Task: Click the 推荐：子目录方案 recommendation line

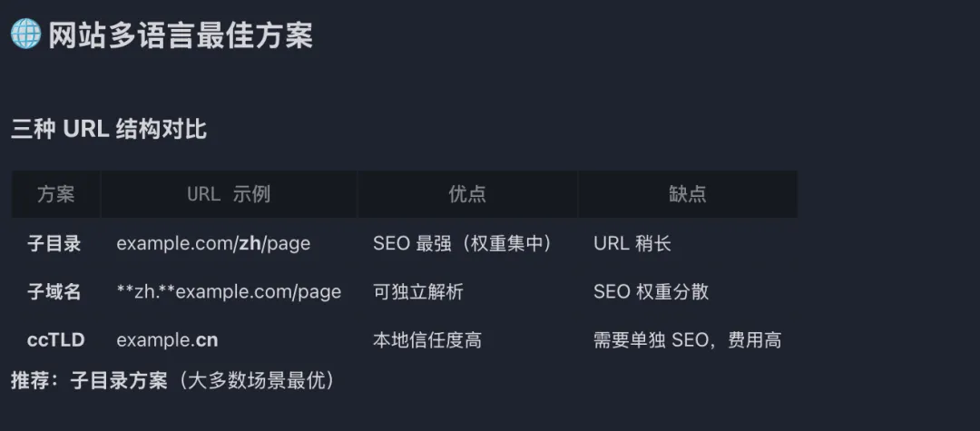Action: click(x=172, y=380)
